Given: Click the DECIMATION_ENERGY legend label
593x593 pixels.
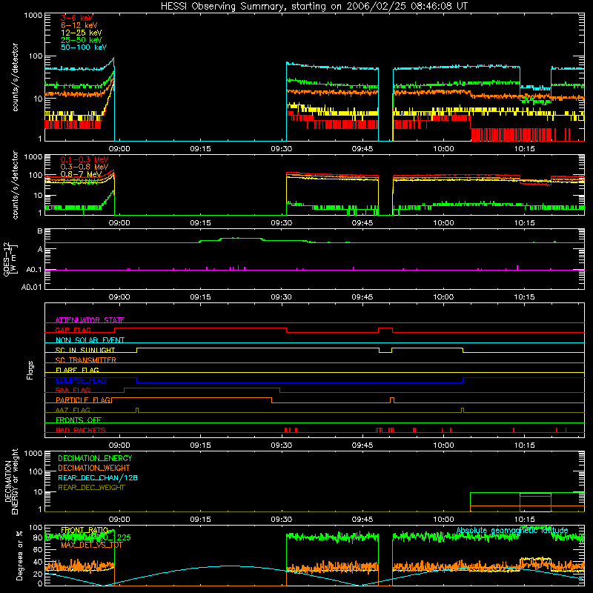Looking at the screenshot, I should 95,458.
